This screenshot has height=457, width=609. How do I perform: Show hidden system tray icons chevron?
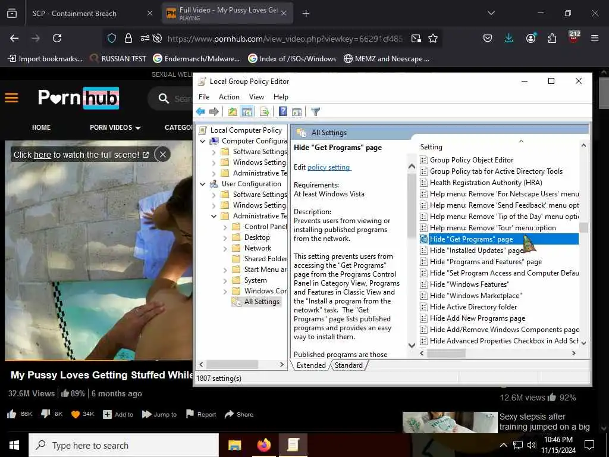(503, 445)
